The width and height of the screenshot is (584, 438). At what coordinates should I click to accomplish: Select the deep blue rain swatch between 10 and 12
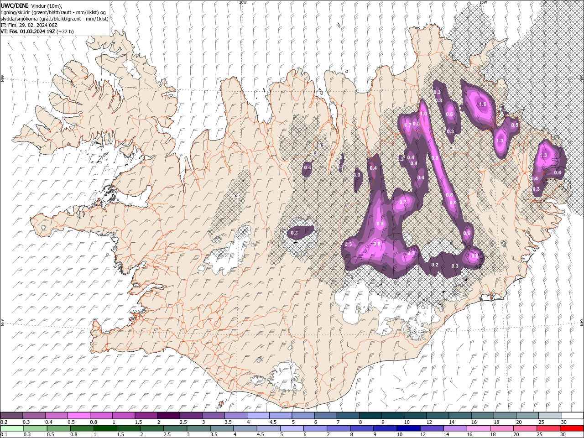pyautogui.click(x=408, y=428)
